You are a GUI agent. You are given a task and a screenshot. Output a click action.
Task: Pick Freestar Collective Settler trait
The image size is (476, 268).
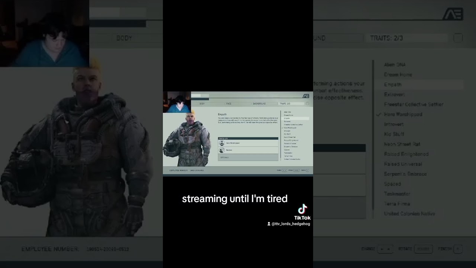click(293, 125)
